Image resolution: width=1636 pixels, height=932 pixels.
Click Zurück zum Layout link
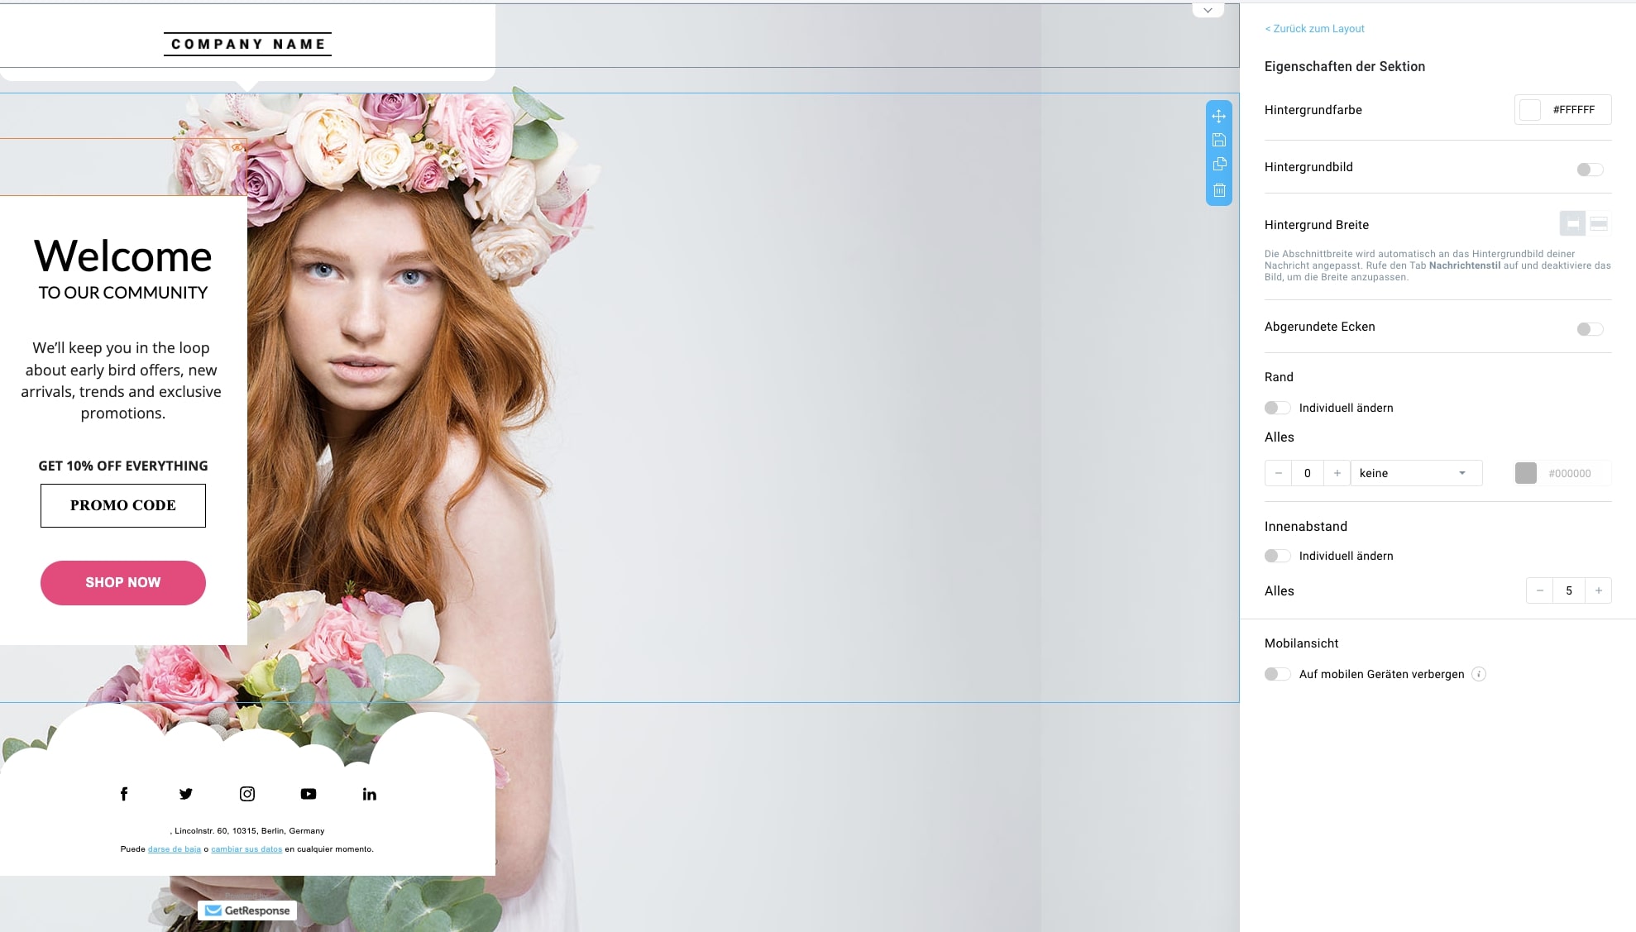1314,28
